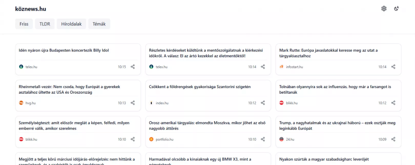Open márciusi időjárás-előrejelzés headline
Image resolution: width=415 pixels, height=165 pixels.
click(77, 161)
